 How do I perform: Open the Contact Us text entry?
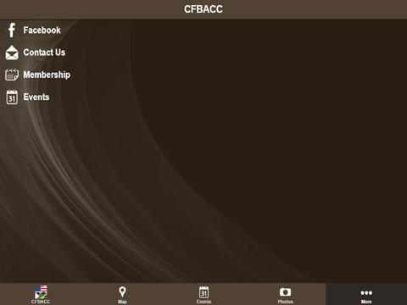[x=44, y=53]
